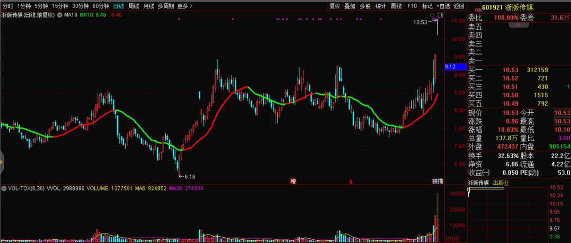Click the PE(动) 53.0 value
571x243 pixels.
coord(564,173)
